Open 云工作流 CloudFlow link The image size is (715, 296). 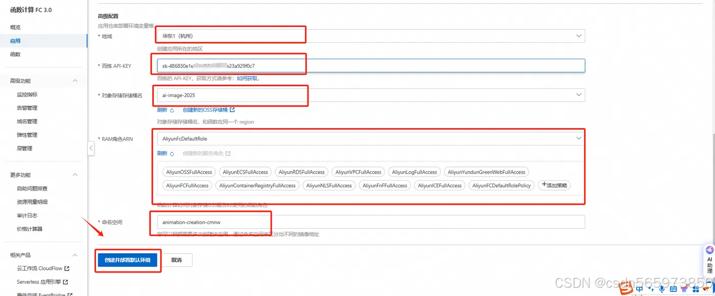click(39, 268)
